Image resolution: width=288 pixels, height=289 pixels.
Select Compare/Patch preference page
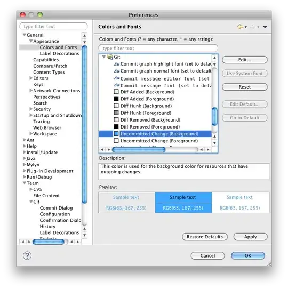[x=50, y=66]
